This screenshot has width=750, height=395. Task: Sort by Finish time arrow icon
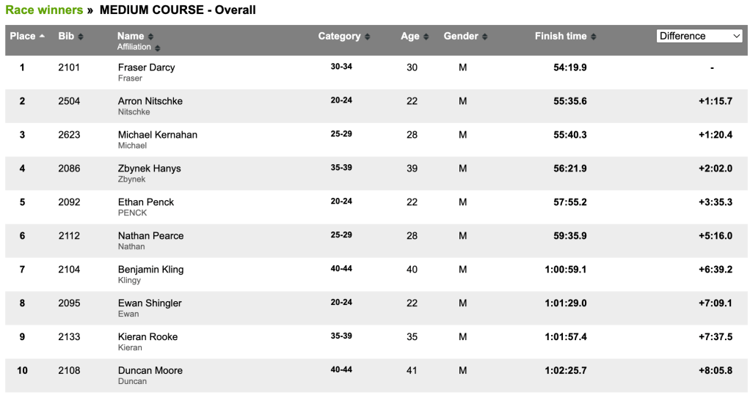click(594, 37)
